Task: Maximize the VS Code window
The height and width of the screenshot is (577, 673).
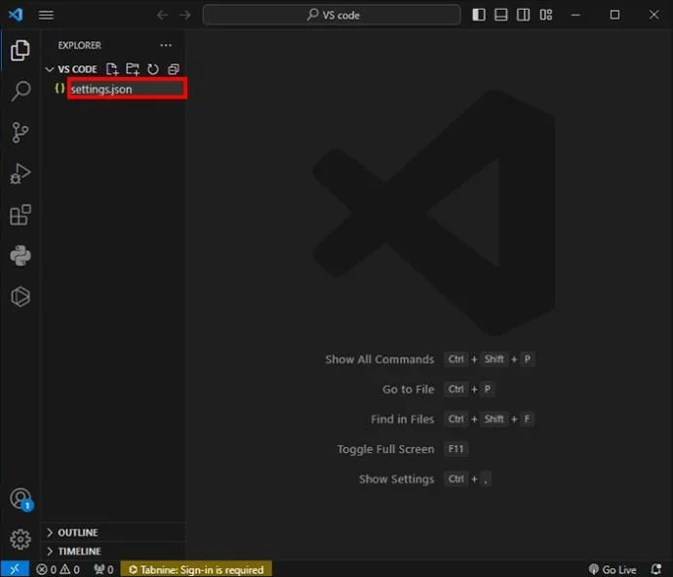Action: pyautogui.click(x=614, y=15)
